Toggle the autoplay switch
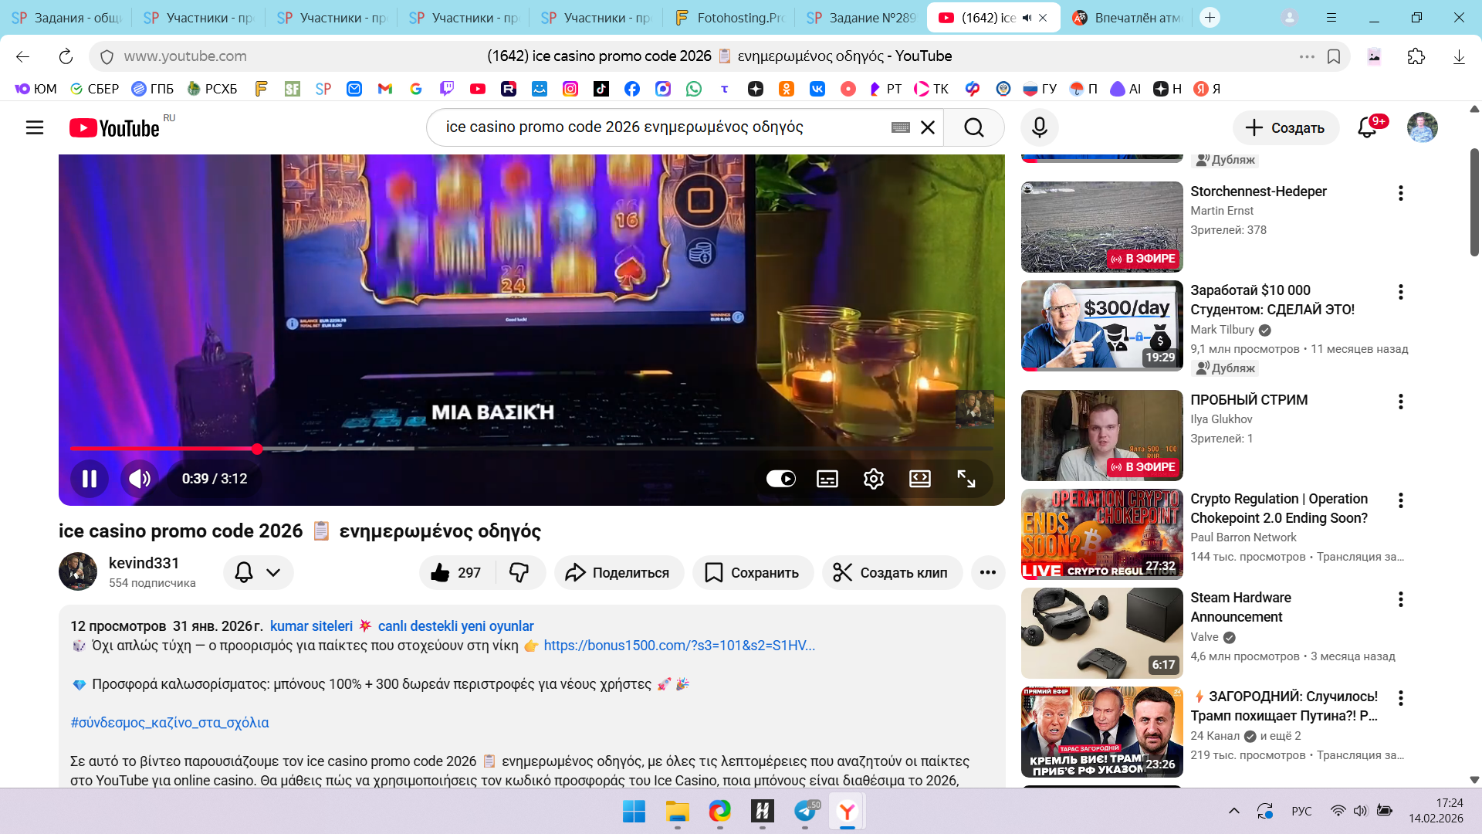The image size is (1482, 834). coord(780,479)
